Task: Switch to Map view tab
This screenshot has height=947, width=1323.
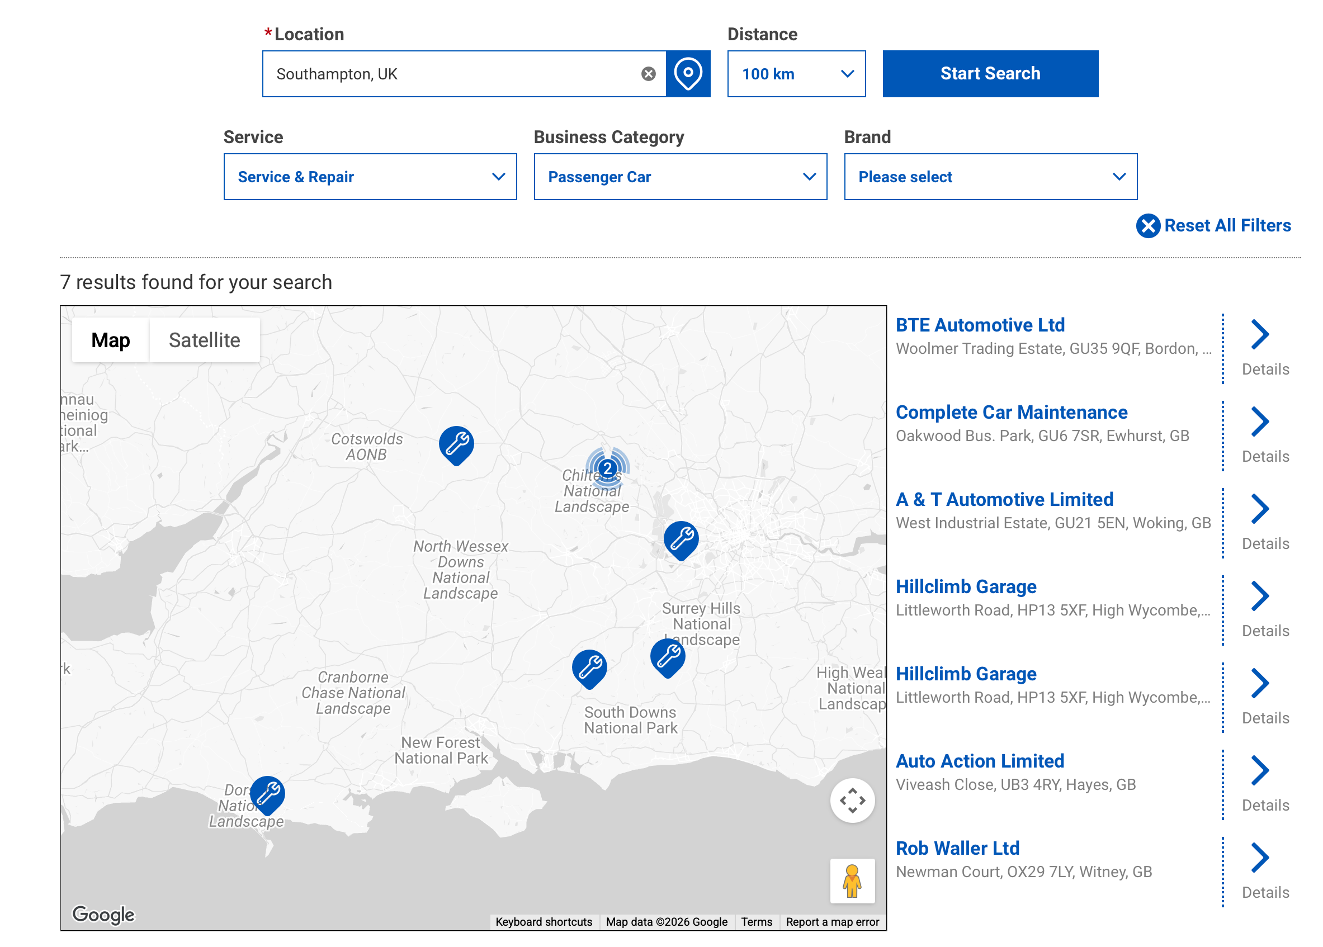Action: [x=110, y=340]
